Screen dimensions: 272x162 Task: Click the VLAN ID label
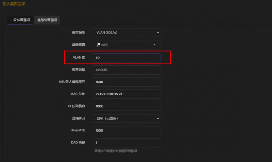point(79,58)
